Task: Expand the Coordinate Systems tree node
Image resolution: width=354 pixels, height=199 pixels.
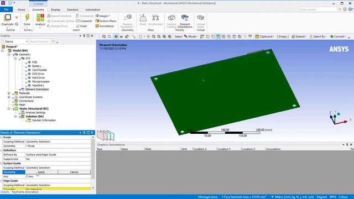Action: (9, 97)
